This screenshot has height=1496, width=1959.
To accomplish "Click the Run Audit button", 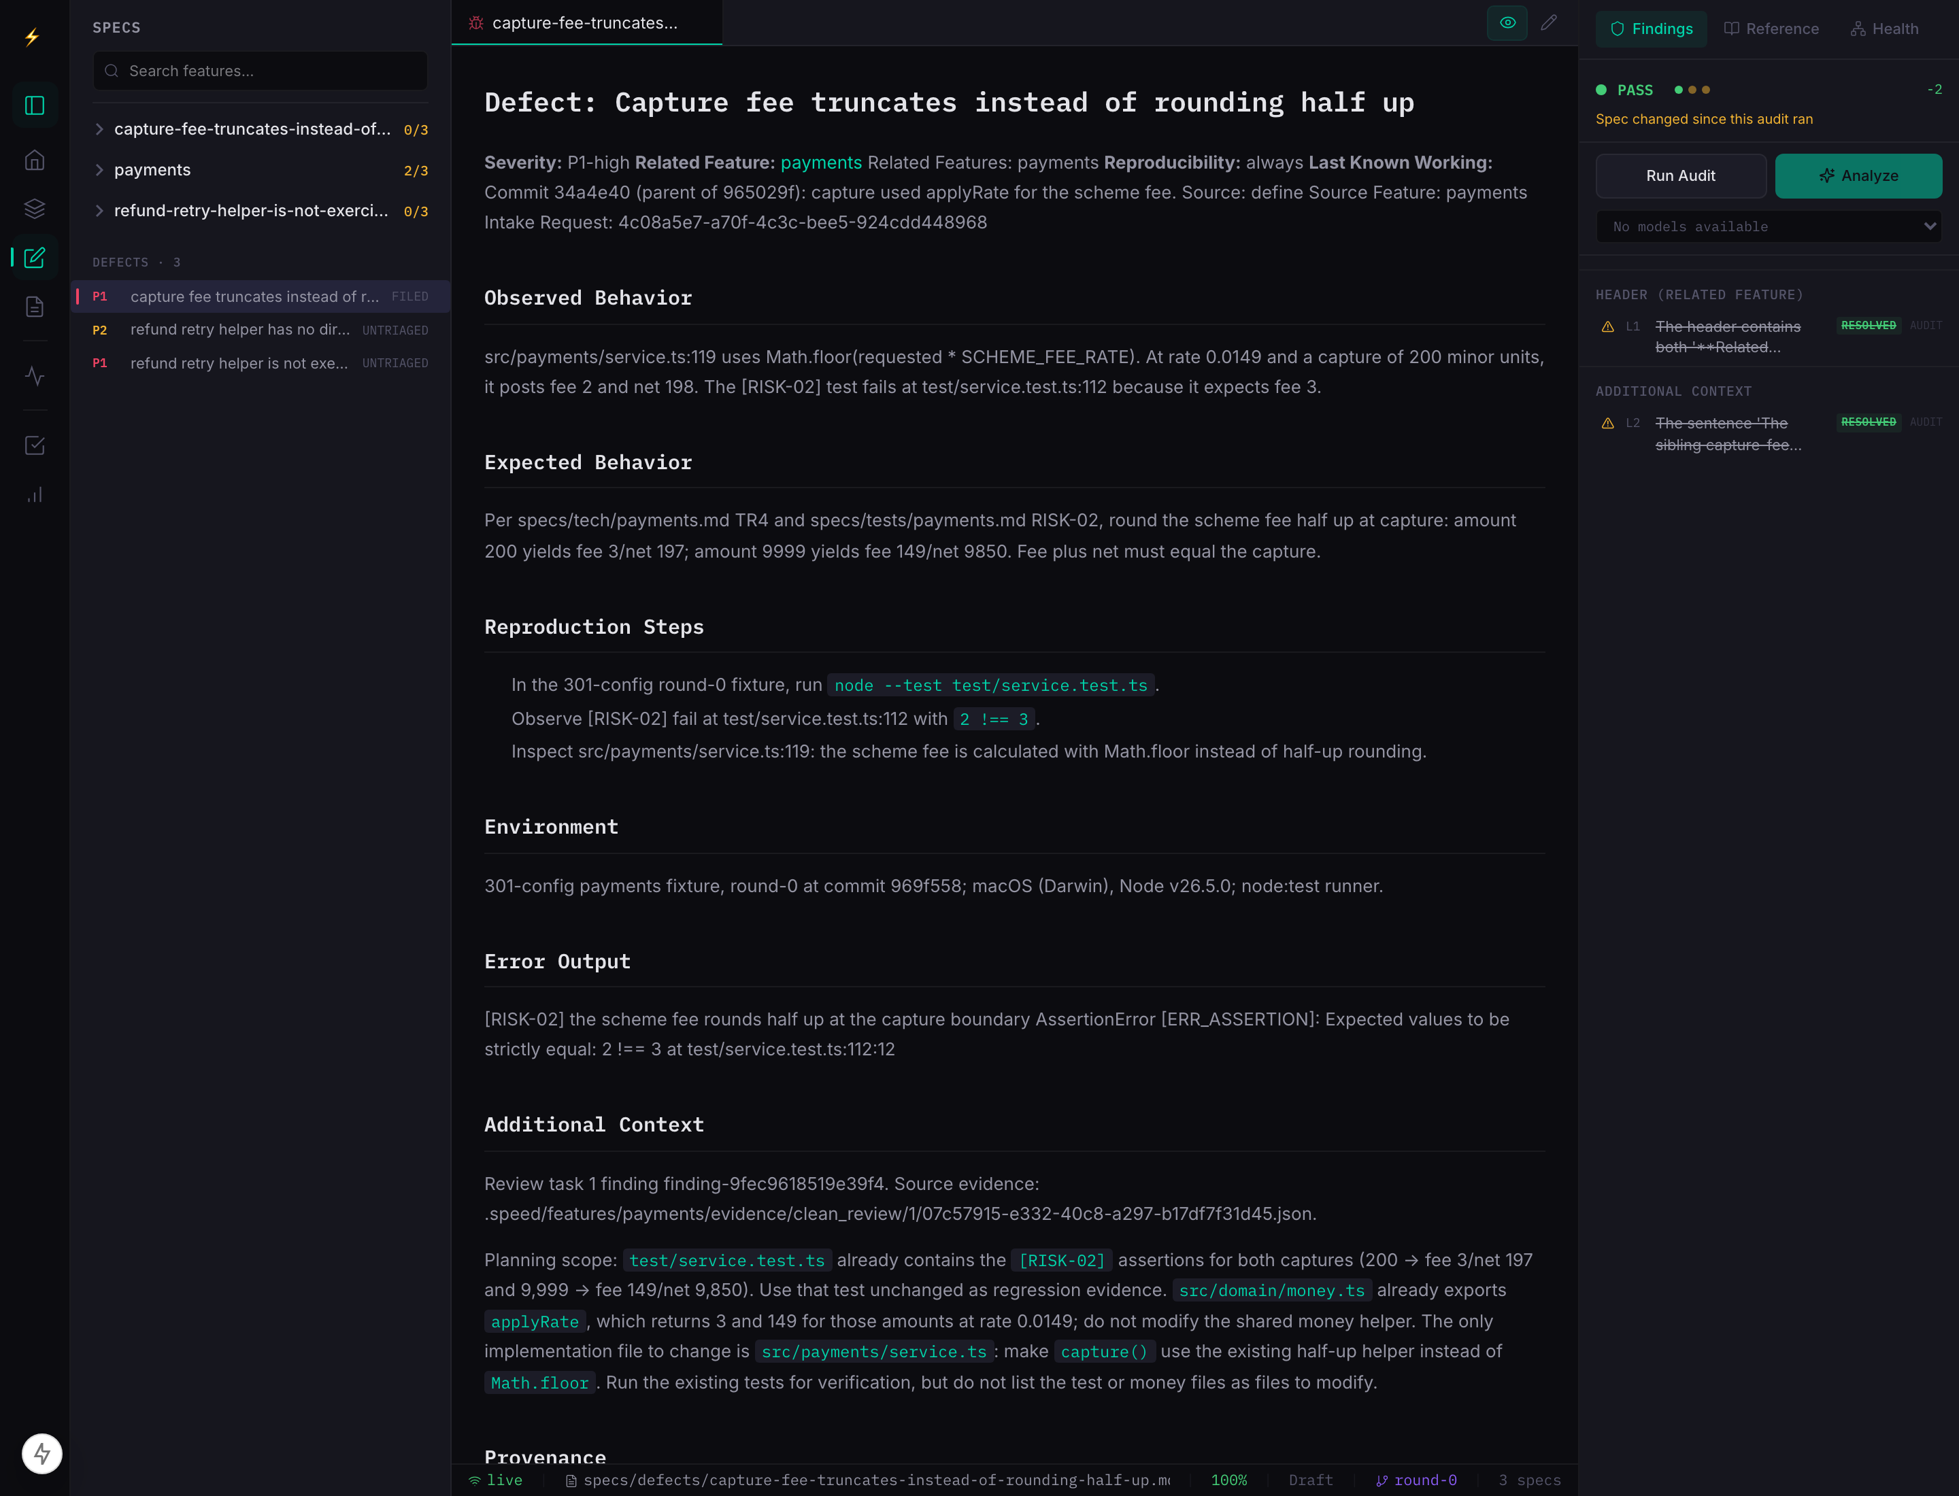I will (x=1680, y=175).
